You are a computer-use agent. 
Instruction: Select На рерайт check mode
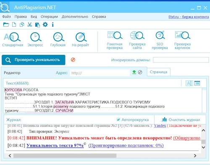coord(81,40)
